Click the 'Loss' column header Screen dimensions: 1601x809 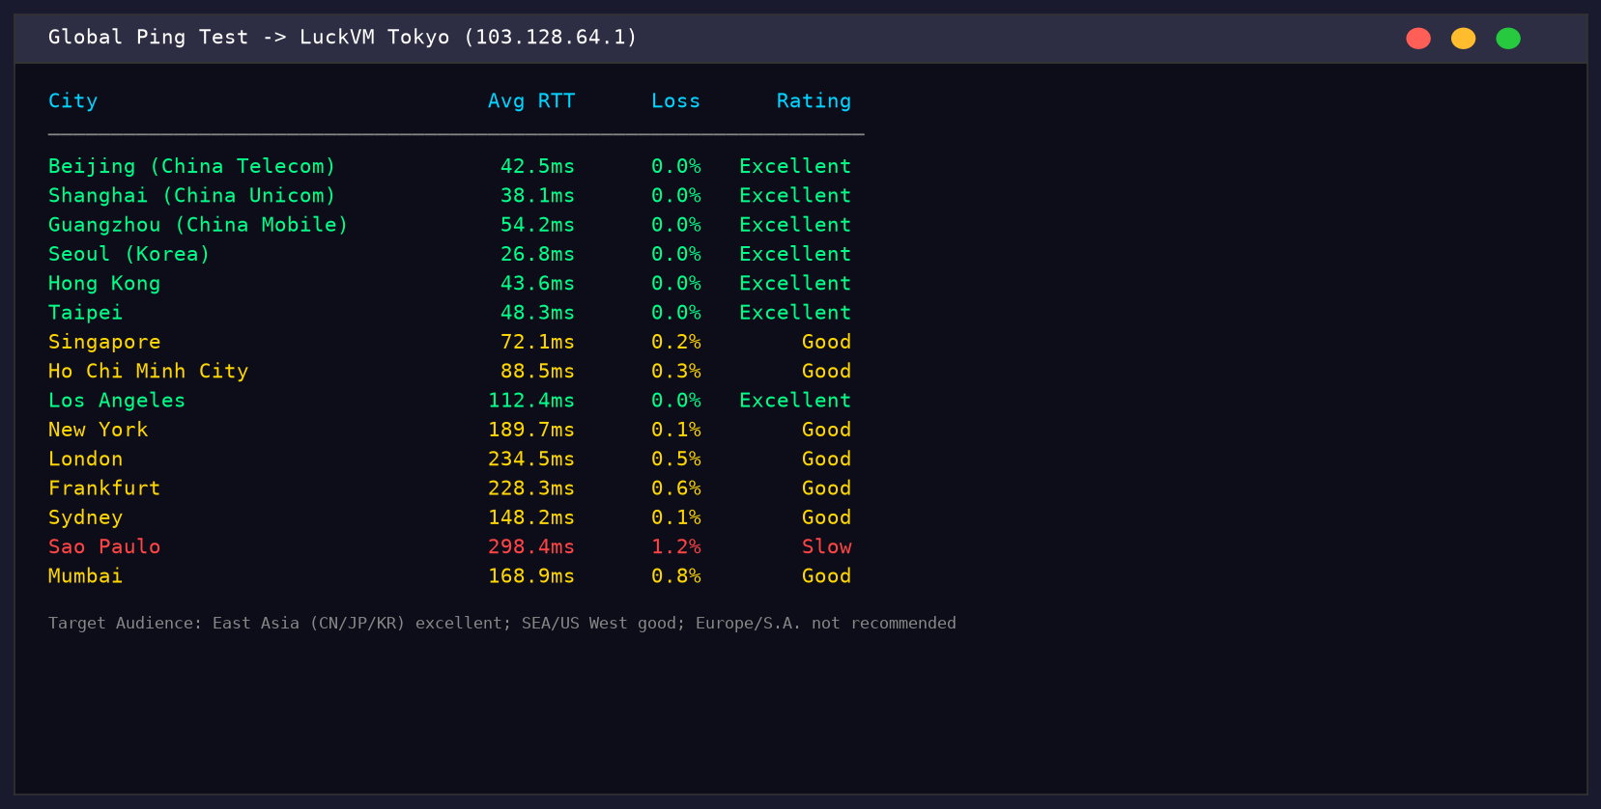click(x=675, y=101)
